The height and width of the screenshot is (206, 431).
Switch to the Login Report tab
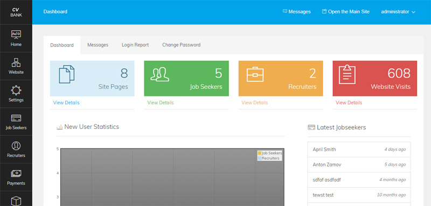coord(135,45)
